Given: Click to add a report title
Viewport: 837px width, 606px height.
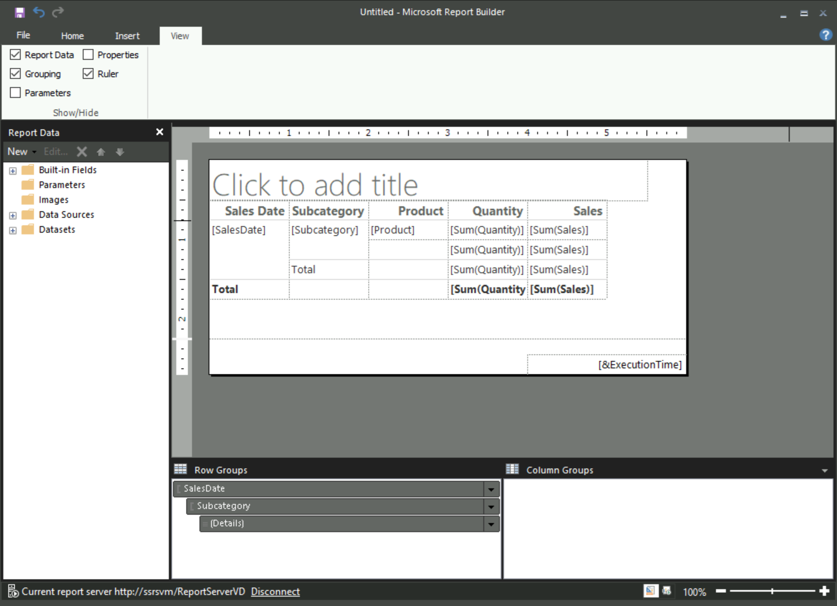Looking at the screenshot, I should pyautogui.click(x=315, y=184).
